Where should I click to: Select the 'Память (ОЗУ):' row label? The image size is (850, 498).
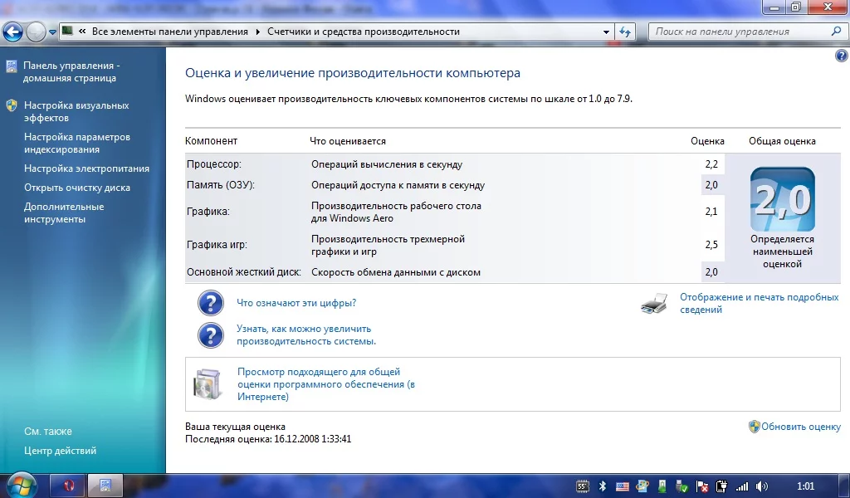click(221, 185)
